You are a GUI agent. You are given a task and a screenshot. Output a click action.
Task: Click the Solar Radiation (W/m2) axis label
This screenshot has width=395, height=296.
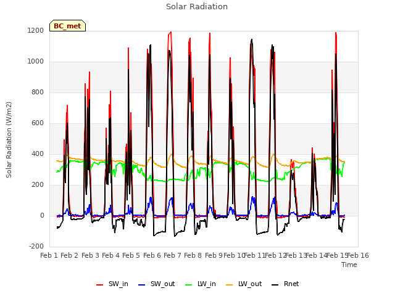pos(9,140)
